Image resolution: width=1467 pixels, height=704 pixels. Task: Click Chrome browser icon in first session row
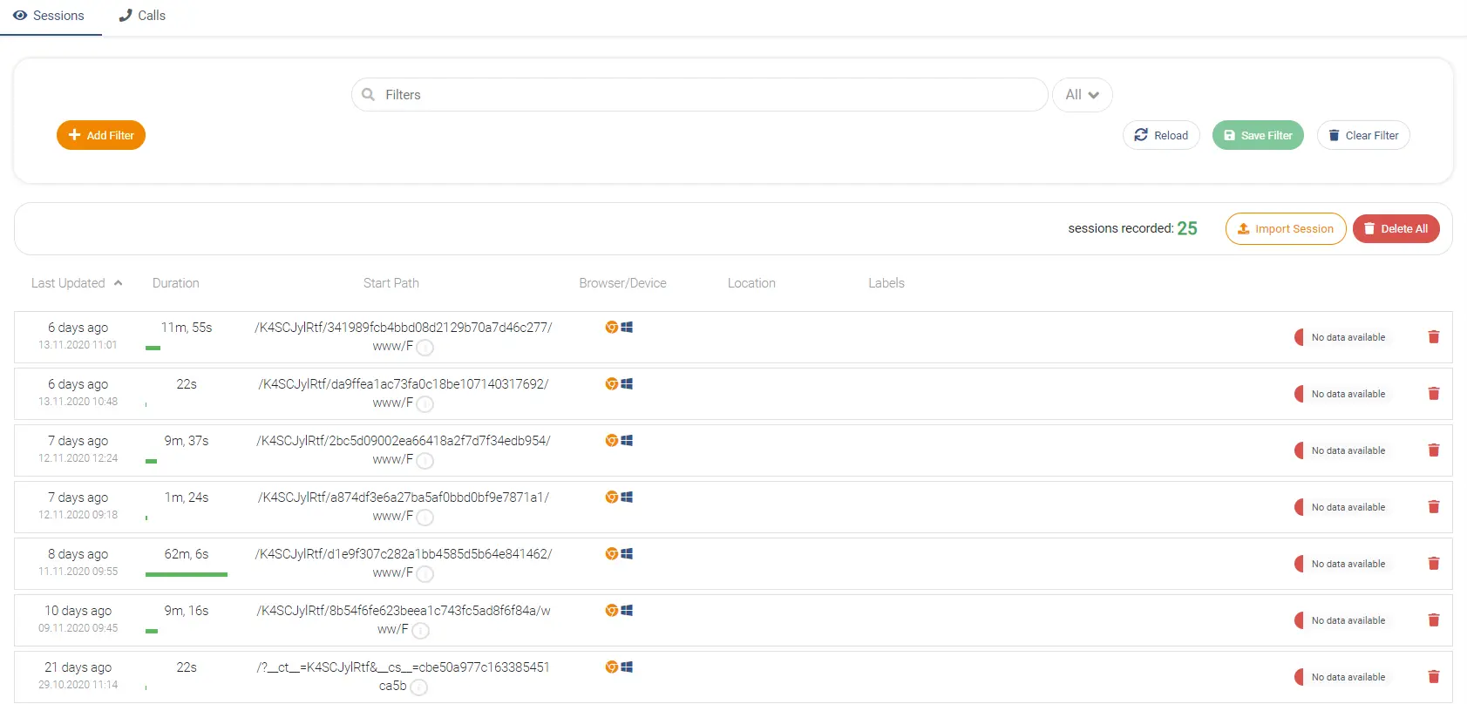coord(612,328)
